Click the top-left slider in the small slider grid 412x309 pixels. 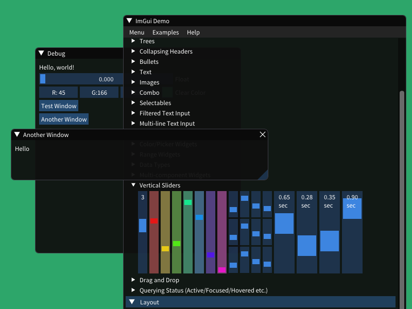point(233,204)
